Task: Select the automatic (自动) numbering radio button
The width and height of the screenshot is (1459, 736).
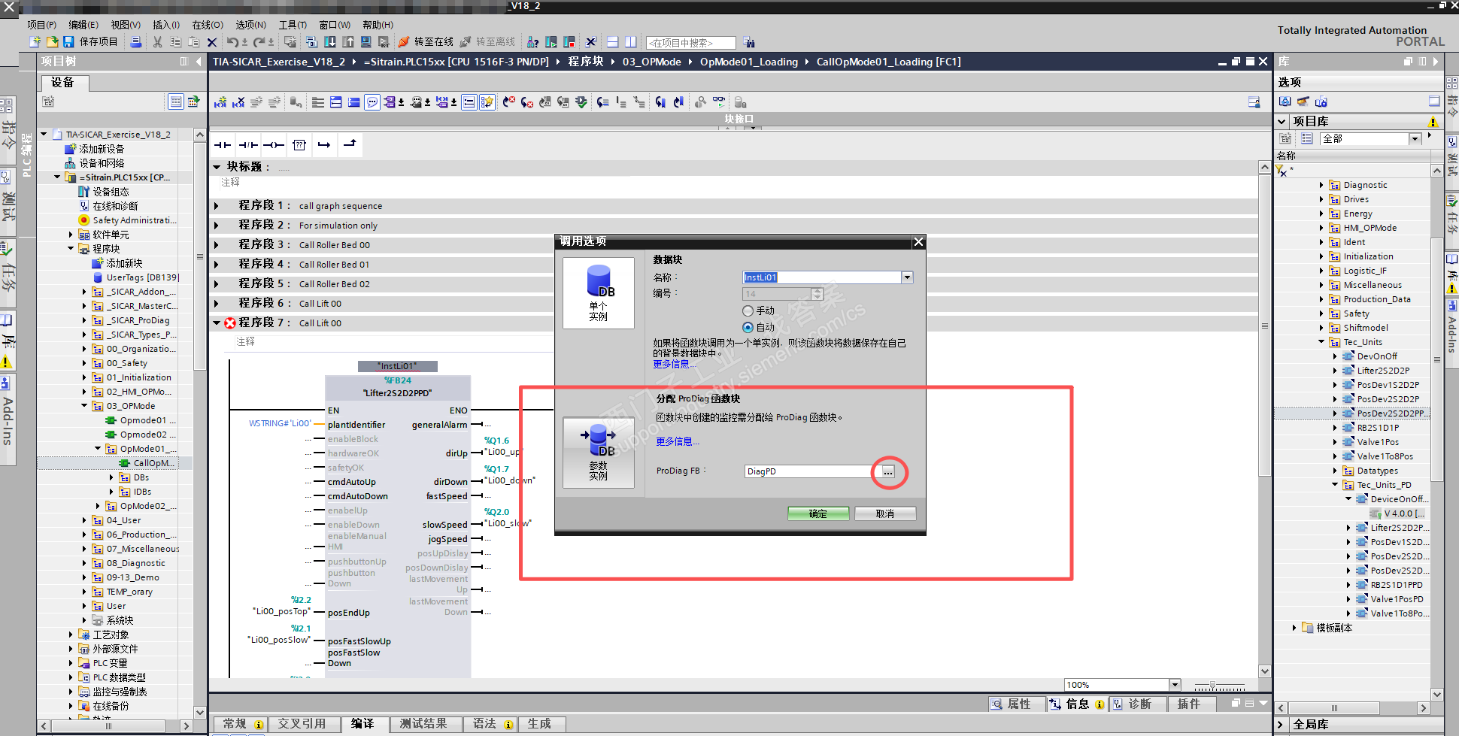Action: pyautogui.click(x=748, y=328)
